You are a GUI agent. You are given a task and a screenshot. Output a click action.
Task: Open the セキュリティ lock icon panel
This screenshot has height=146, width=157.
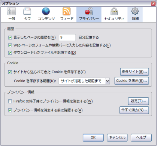point(114,14)
